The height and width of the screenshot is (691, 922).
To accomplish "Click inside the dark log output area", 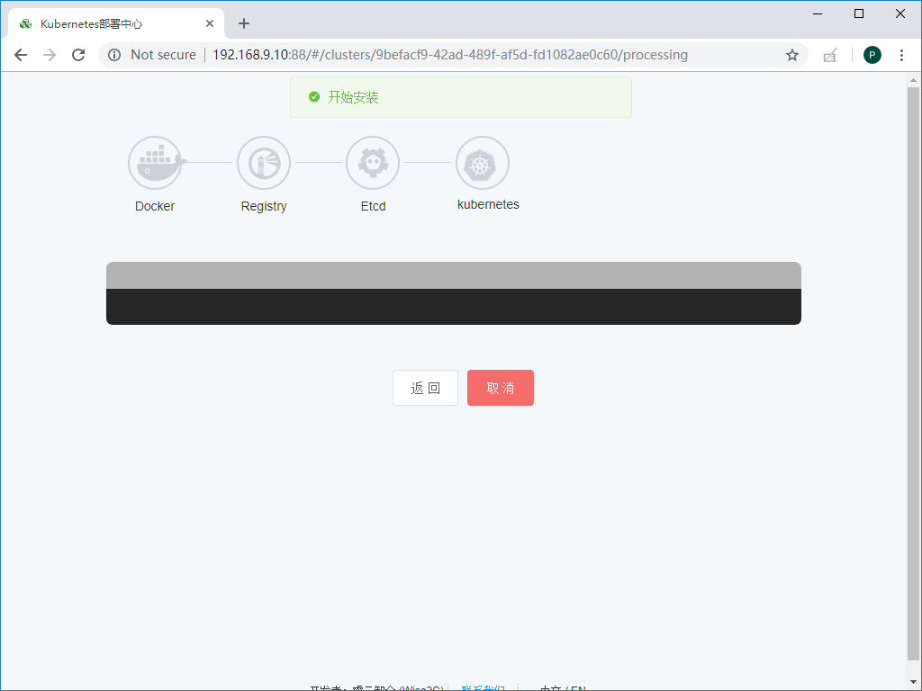I will (454, 307).
